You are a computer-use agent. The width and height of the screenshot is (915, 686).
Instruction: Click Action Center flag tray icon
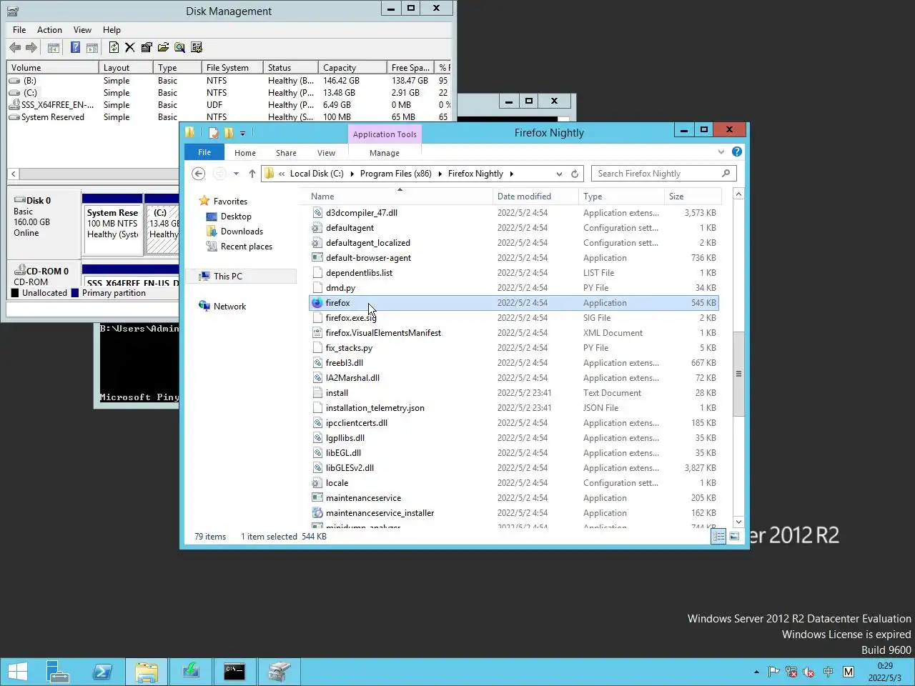tap(773, 672)
